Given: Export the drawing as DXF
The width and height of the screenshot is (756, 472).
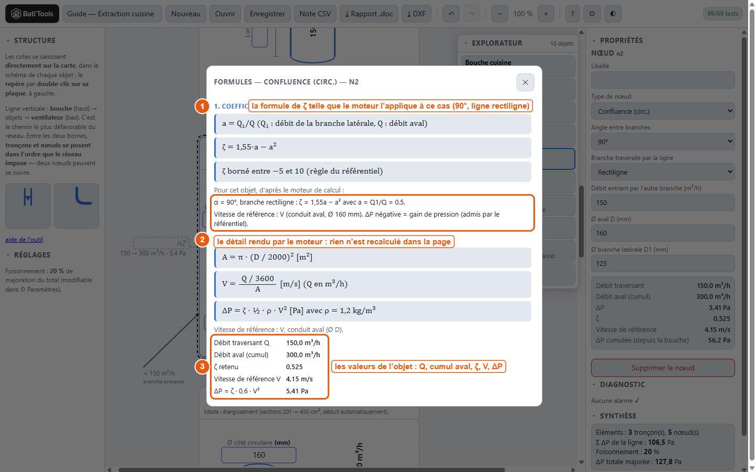Looking at the screenshot, I should (x=416, y=14).
